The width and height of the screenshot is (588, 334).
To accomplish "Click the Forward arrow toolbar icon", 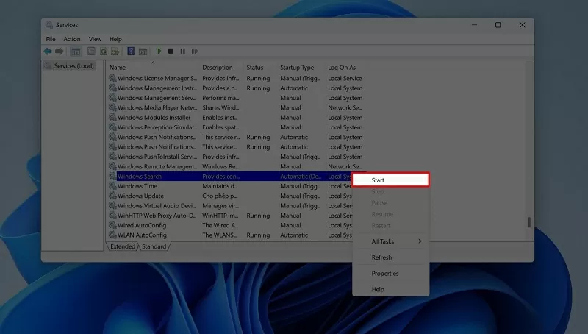I will (59, 51).
